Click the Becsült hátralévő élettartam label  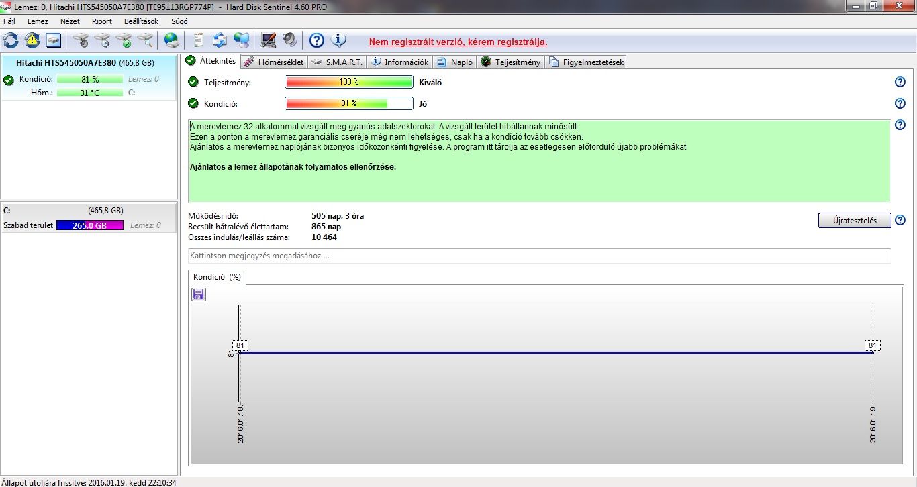click(238, 227)
